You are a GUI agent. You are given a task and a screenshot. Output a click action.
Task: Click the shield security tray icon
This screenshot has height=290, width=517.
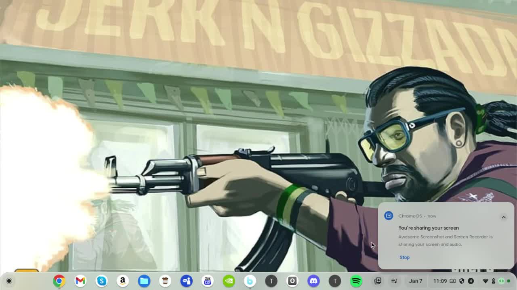coord(462,281)
